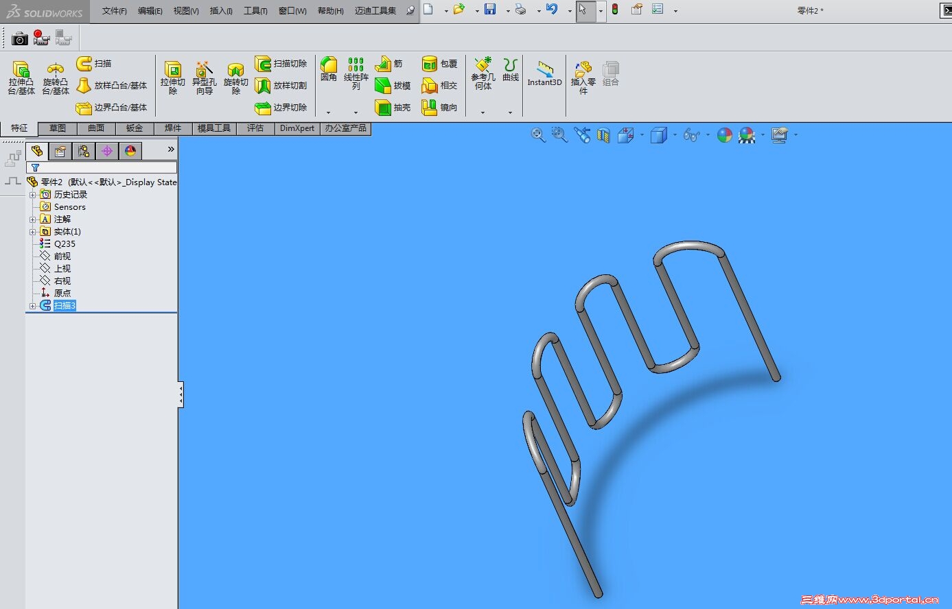The width and height of the screenshot is (952, 609).
Task: Expand the 历史记录 tree node
Action: [32, 195]
